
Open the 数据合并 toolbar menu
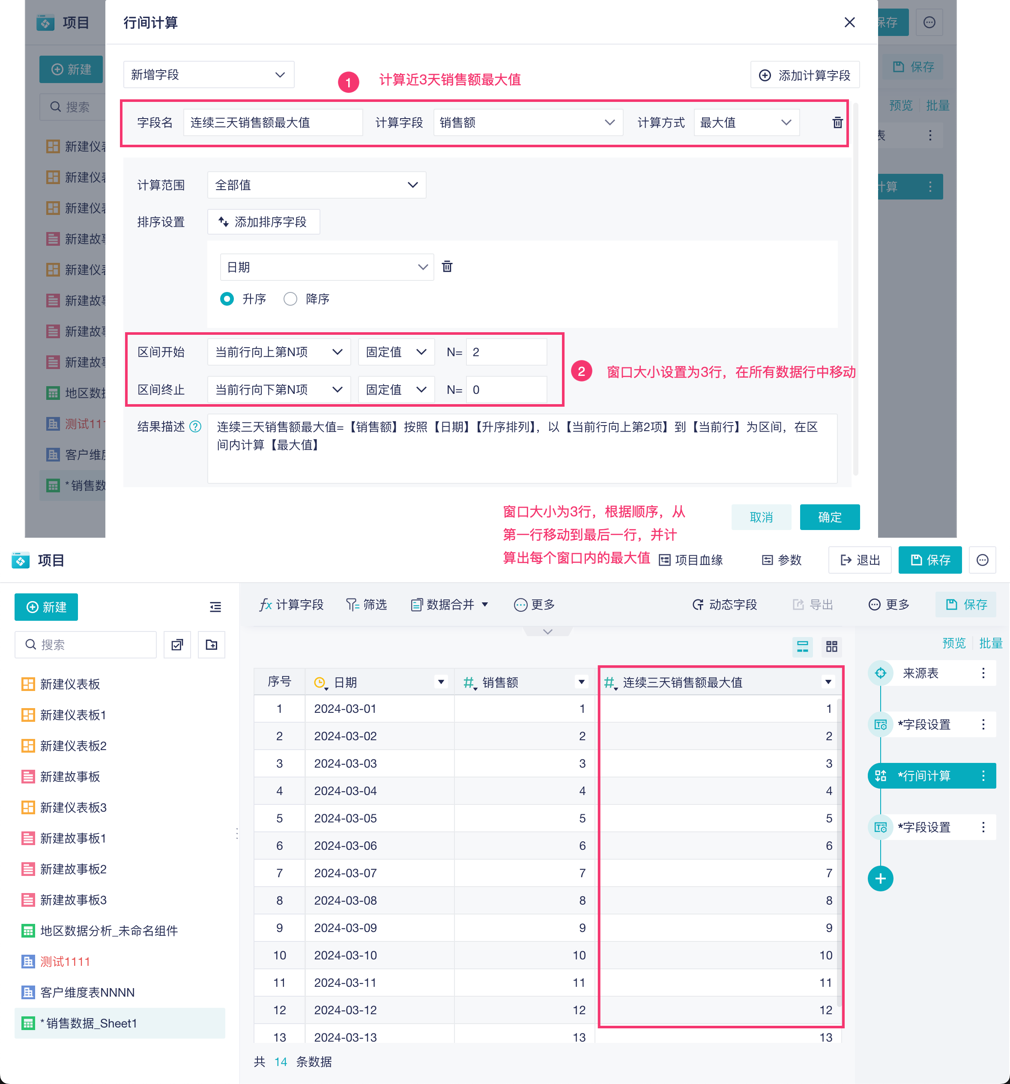(450, 605)
